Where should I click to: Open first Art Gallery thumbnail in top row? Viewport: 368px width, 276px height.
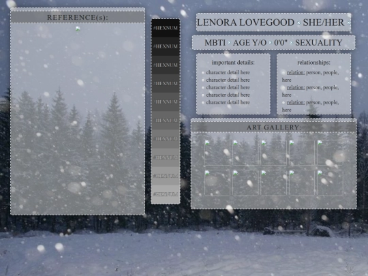coord(217,153)
